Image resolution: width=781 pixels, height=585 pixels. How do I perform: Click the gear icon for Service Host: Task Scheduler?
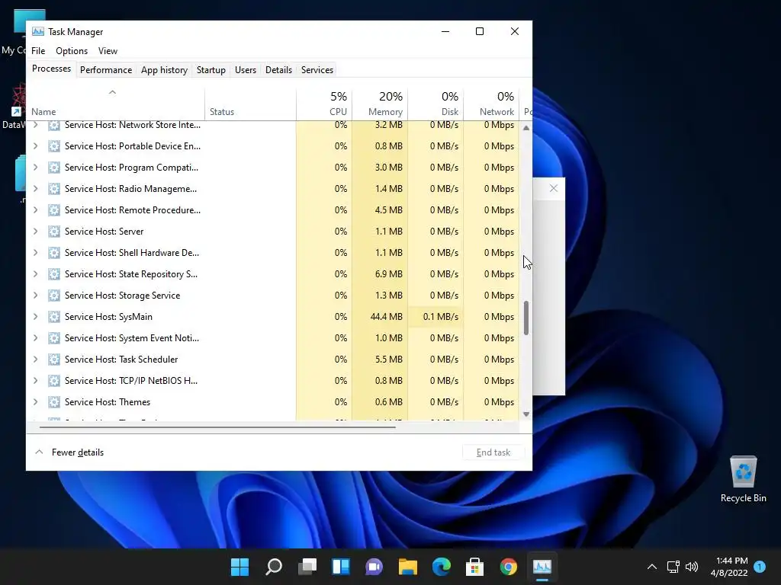54,360
